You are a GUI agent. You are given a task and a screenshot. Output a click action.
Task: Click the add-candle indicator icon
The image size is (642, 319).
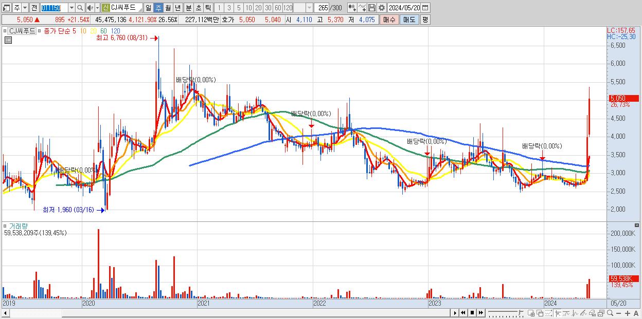352,8
